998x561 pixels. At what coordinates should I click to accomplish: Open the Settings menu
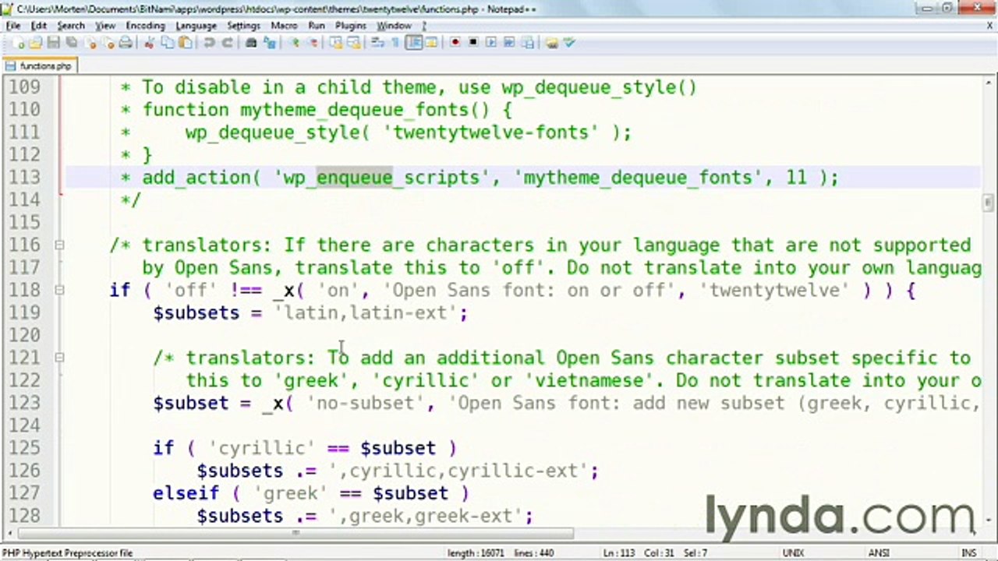click(243, 26)
